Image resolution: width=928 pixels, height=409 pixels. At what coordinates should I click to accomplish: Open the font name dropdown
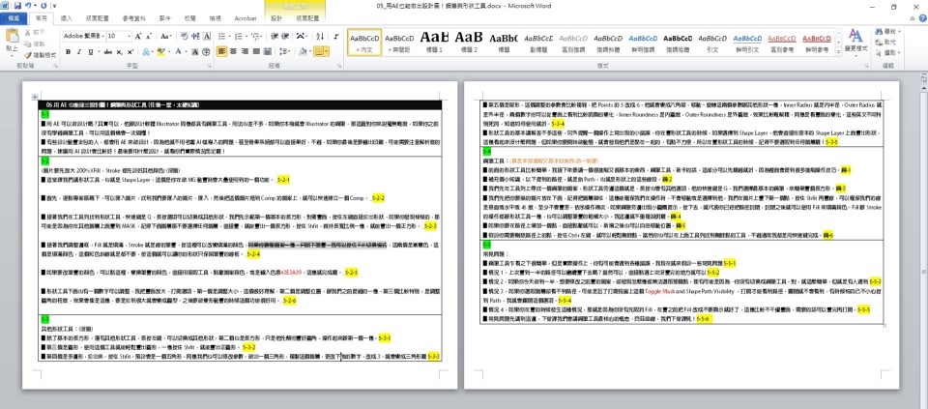(103, 36)
